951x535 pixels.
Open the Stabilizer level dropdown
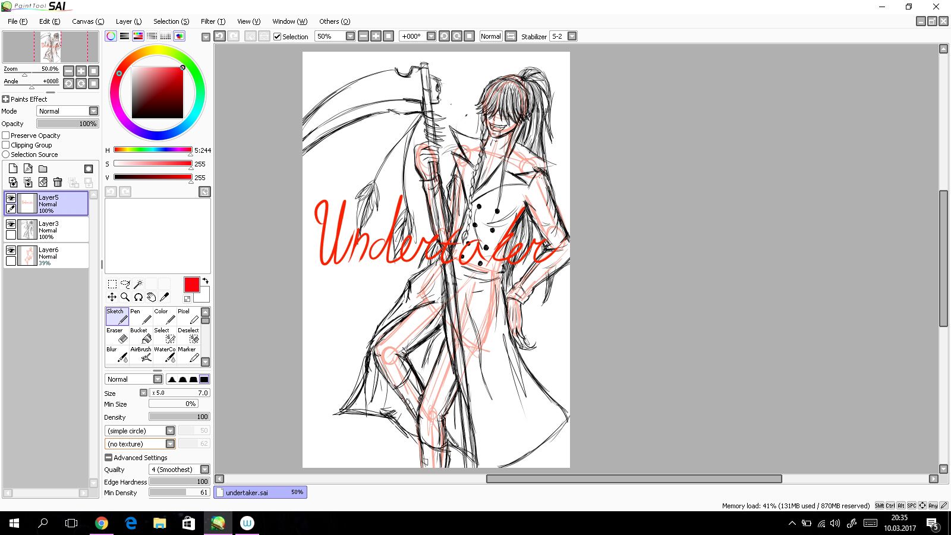point(572,36)
